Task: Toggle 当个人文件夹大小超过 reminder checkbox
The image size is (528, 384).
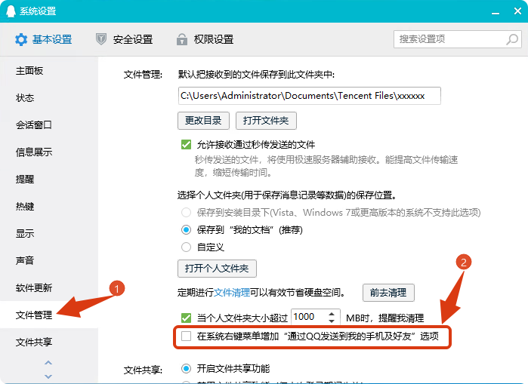Action: tap(186, 318)
